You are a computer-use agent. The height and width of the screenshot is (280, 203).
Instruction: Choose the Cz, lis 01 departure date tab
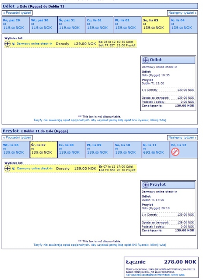tap(99, 25)
